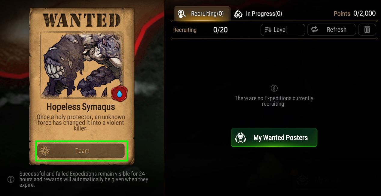Click the sort arrows icon beside Level
The height and width of the screenshot is (196, 381).
coord(268,30)
